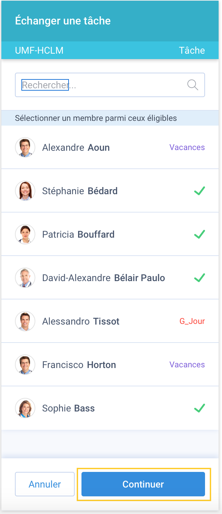Click Alessandro Tissot's avatar

pyautogui.click(x=25, y=321)
